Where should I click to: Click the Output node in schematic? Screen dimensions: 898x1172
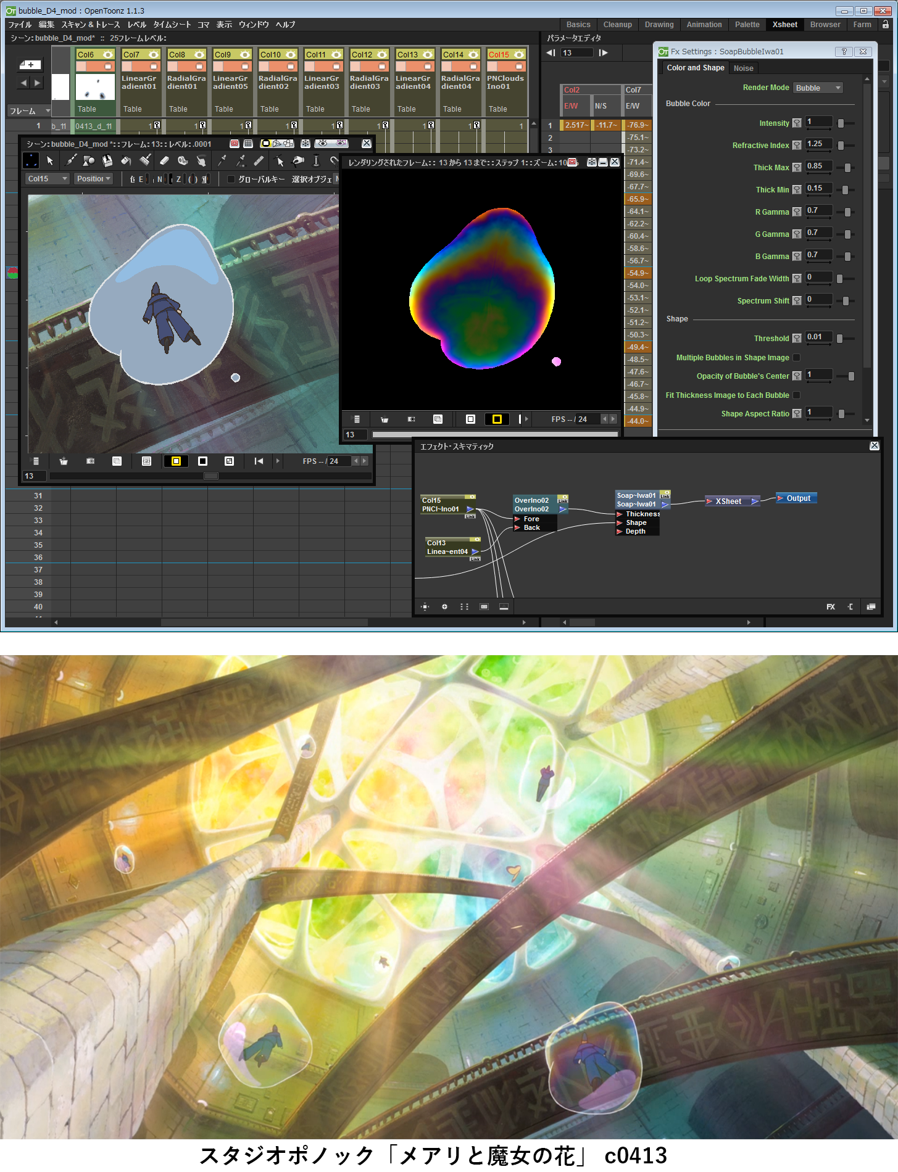pyautogui.click(x=796, y=498)
